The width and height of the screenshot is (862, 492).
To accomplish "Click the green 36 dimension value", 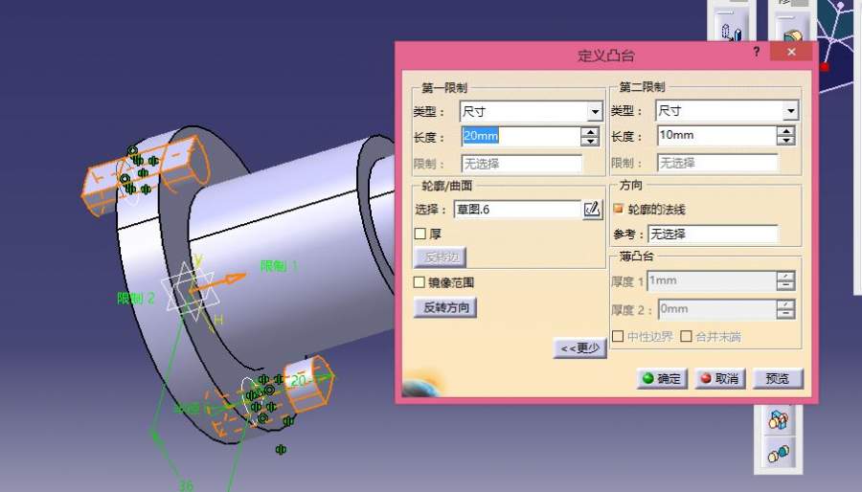I will point(186,485).
